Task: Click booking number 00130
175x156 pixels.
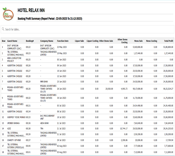Action: (x=28, y=89)
